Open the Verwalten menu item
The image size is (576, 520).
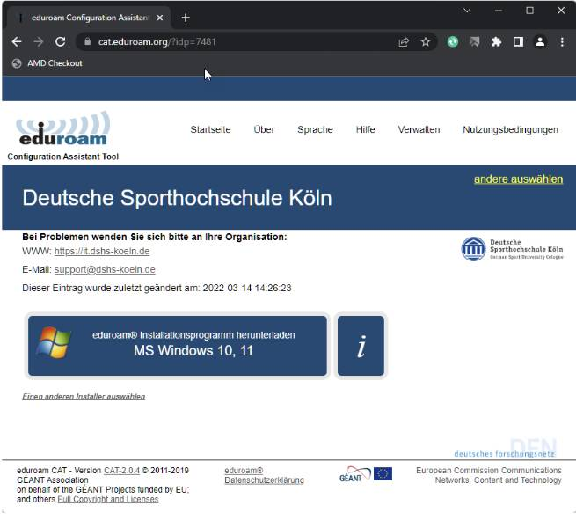[419, 129]
